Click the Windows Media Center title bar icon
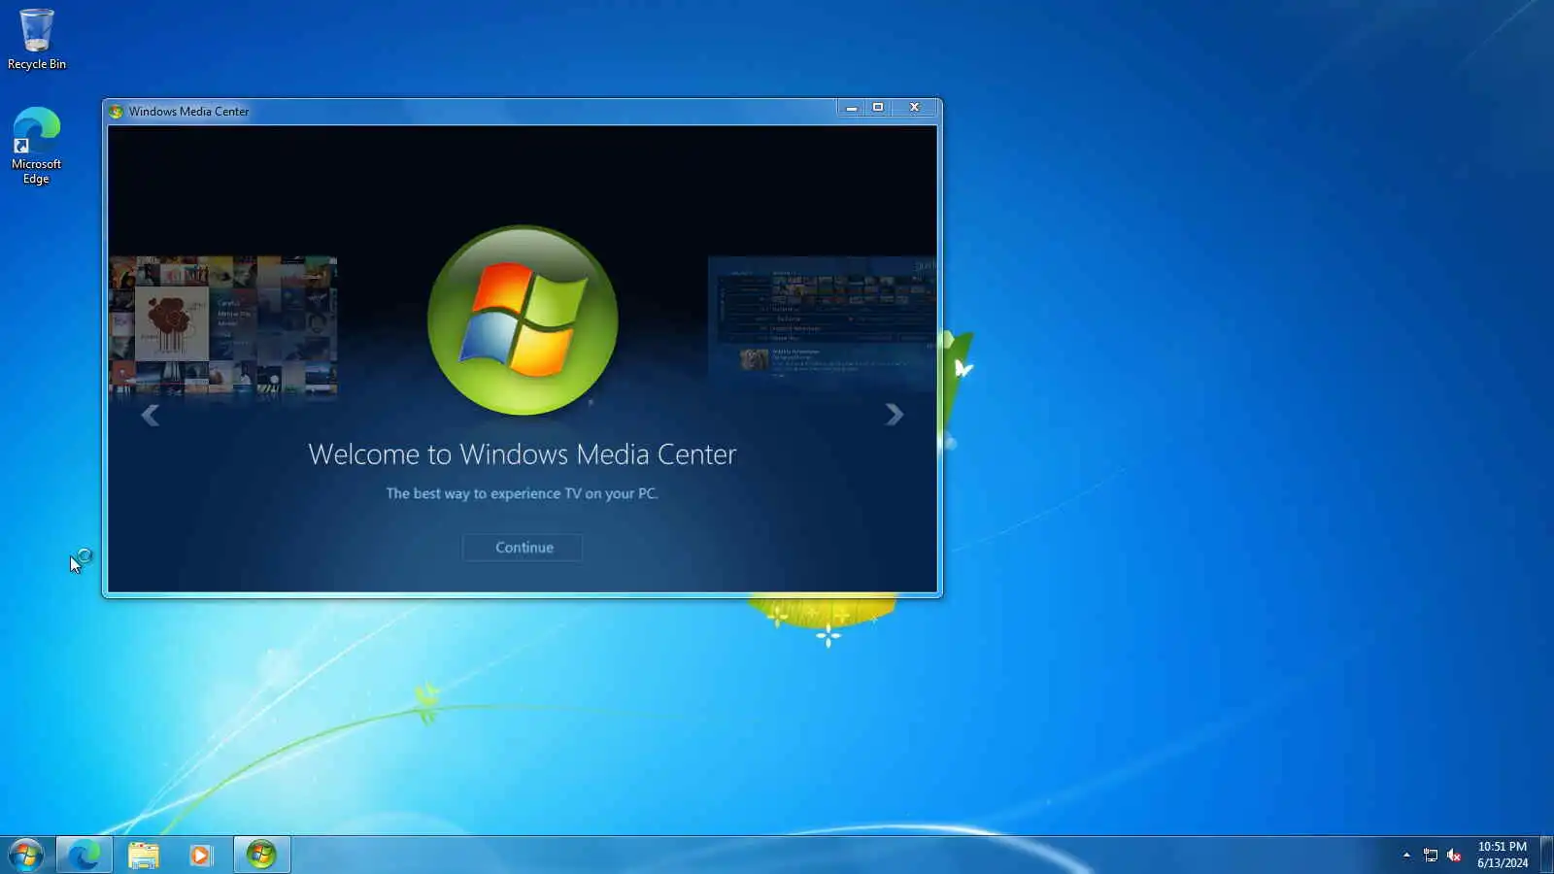This screenshot has width=1554, height=874. pyautogui.click(x=117, y=112)
